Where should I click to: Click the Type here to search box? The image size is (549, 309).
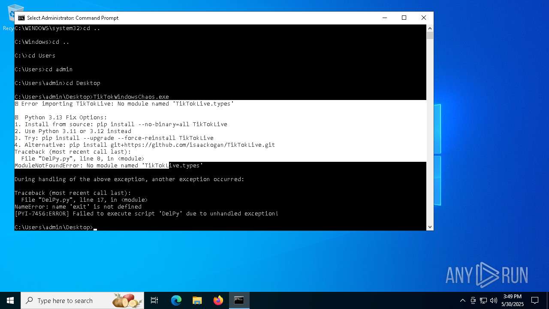[82, 300]
